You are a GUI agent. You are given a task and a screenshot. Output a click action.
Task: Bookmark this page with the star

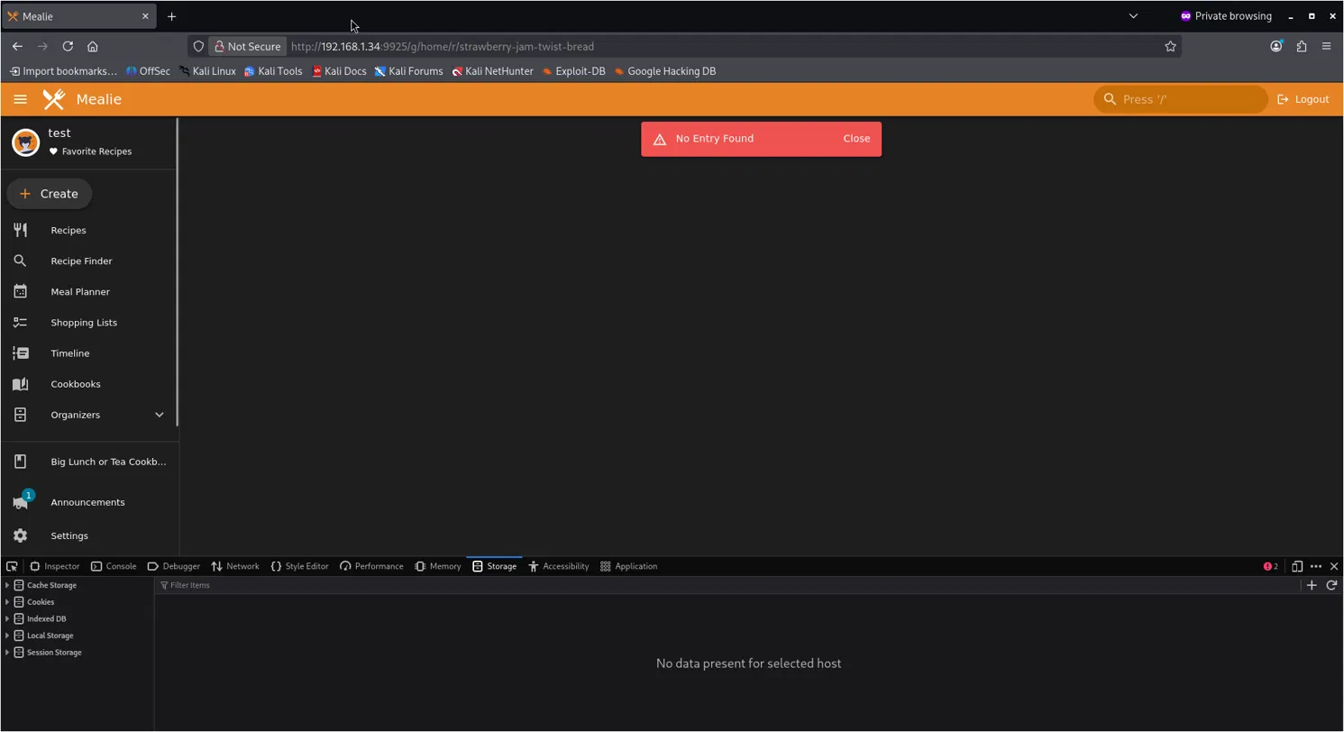[1170, 46]
